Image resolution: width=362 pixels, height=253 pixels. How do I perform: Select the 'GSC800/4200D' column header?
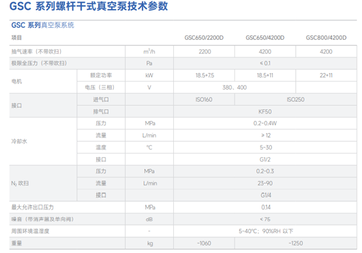[x=326, y=38]
